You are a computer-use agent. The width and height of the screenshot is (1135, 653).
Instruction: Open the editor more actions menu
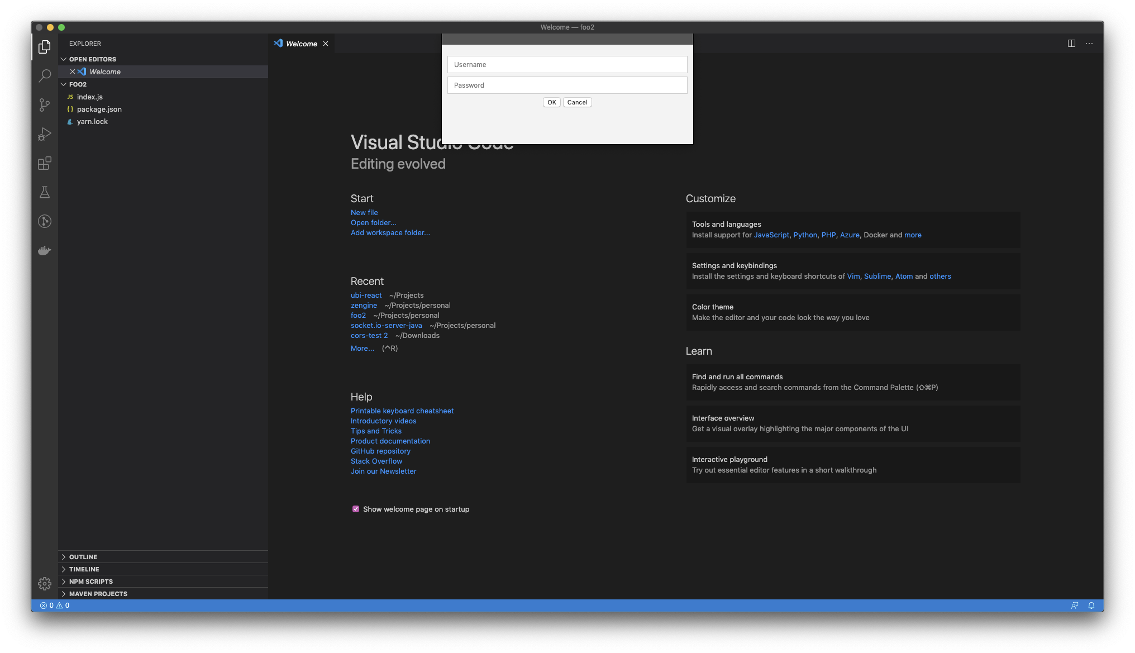click(x=1089, y=43)
